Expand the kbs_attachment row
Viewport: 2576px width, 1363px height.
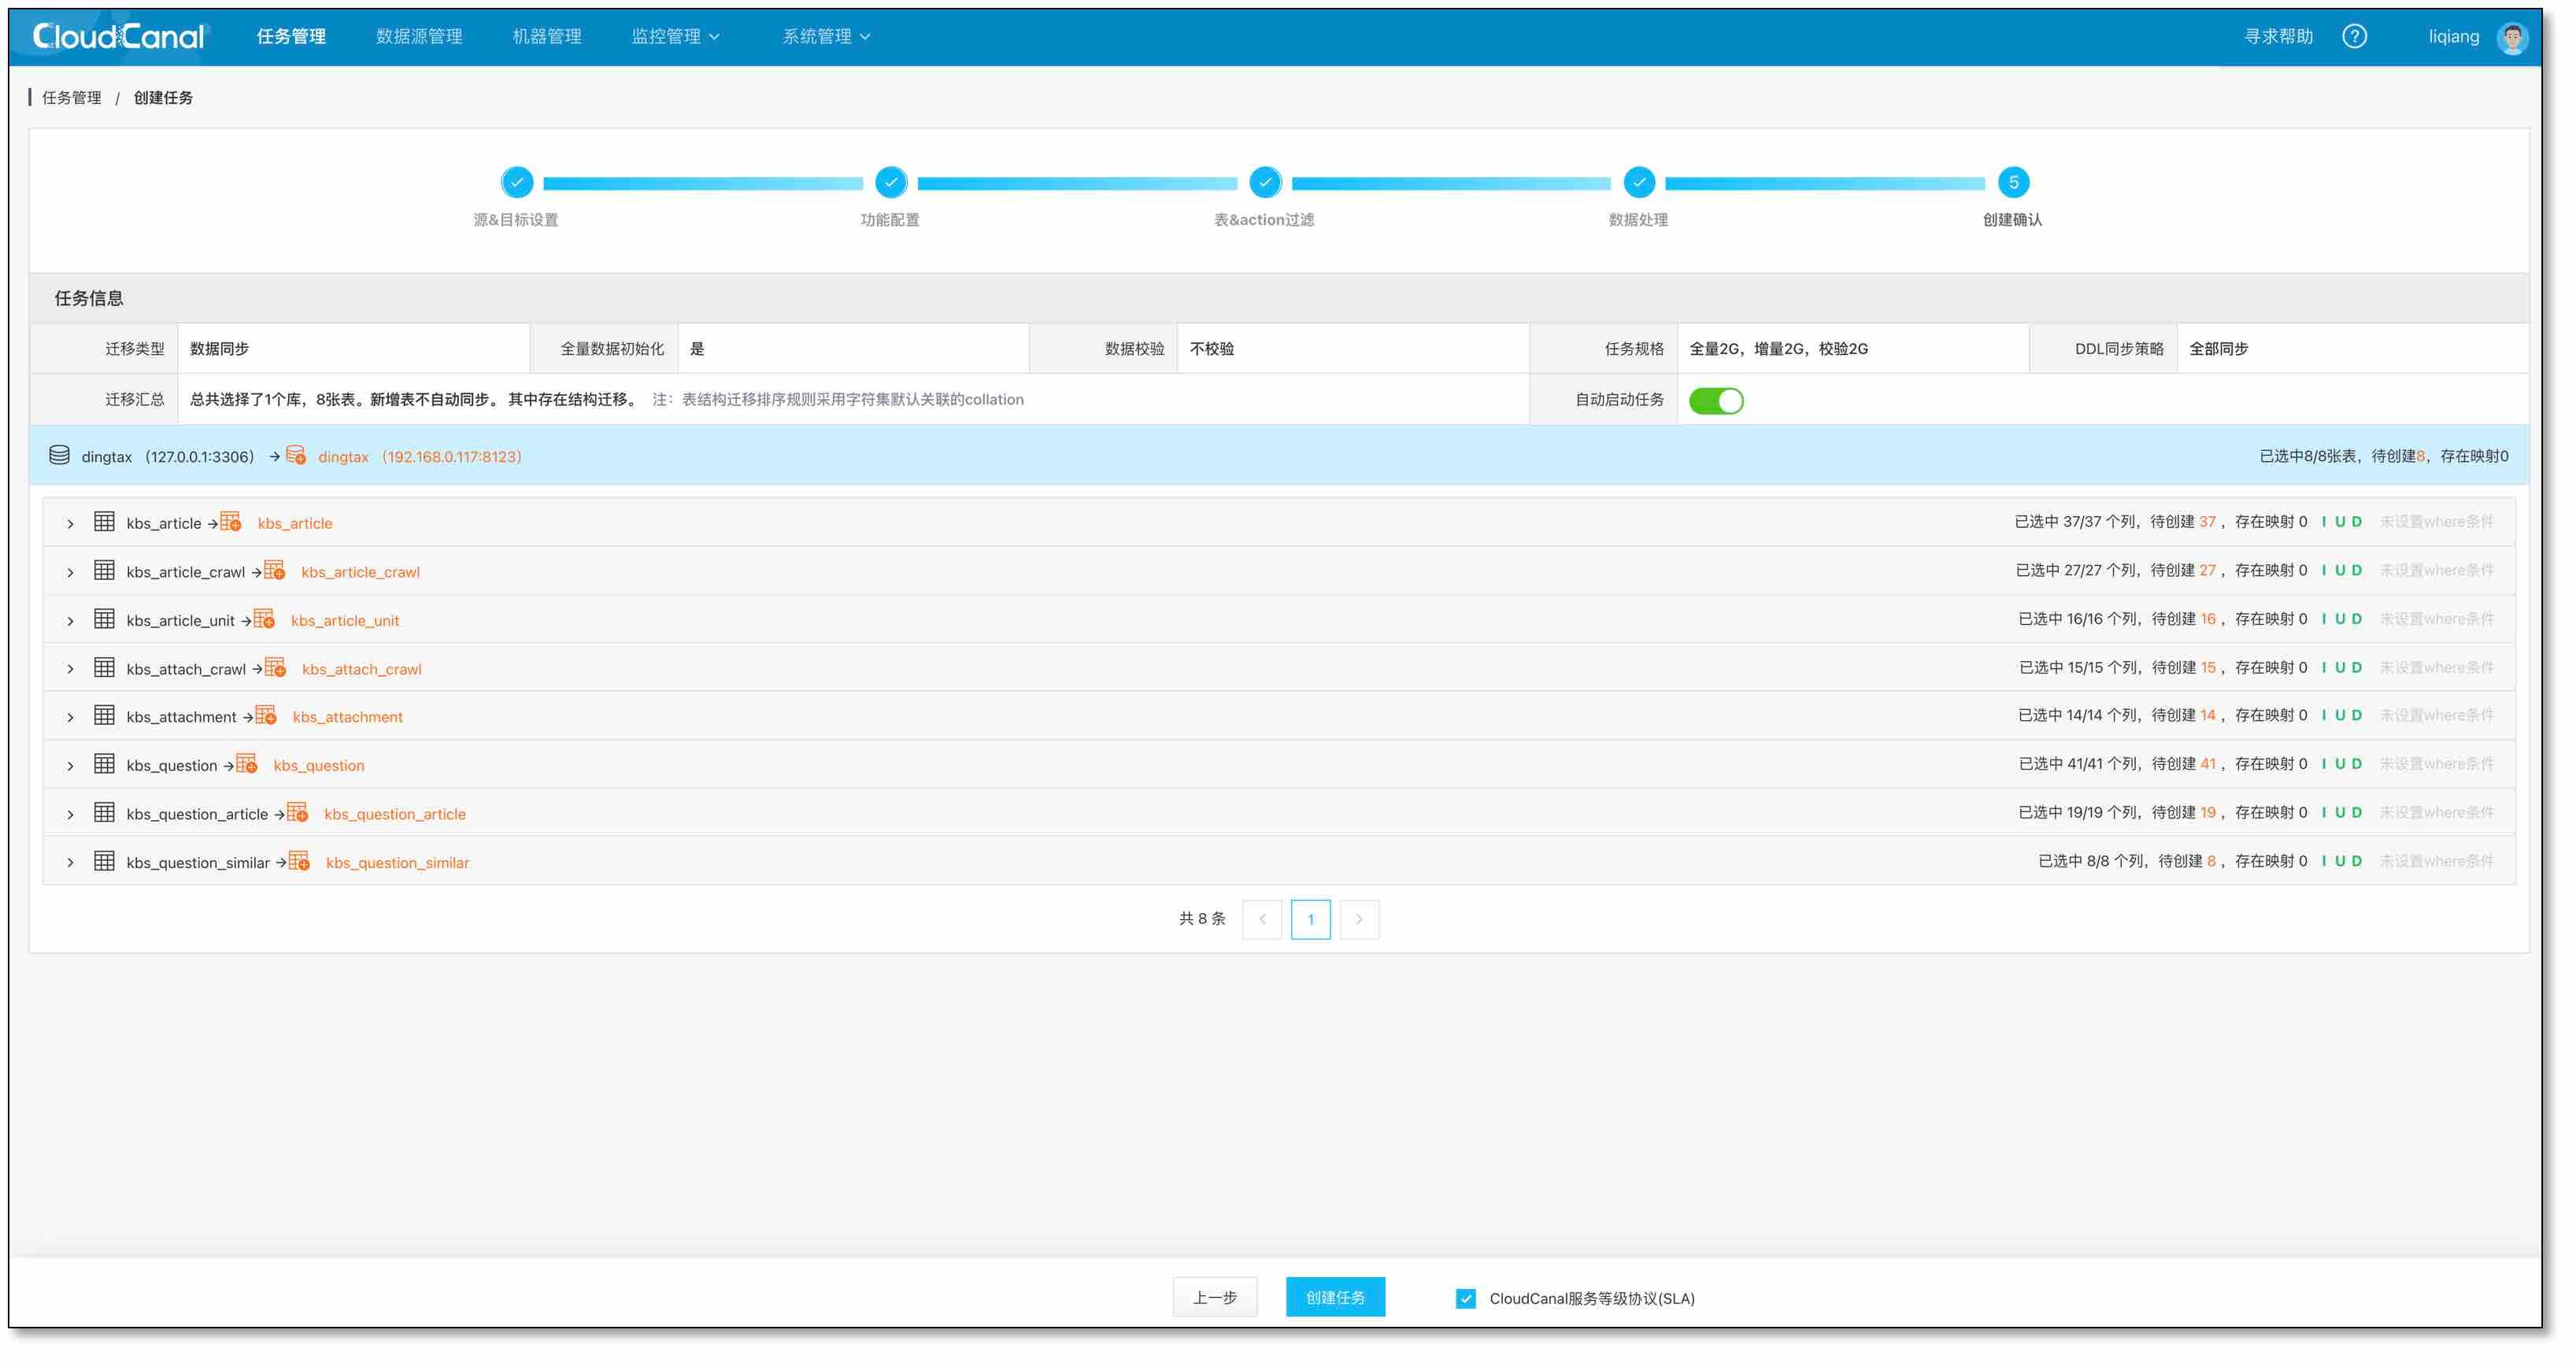(x=70, y=718)
